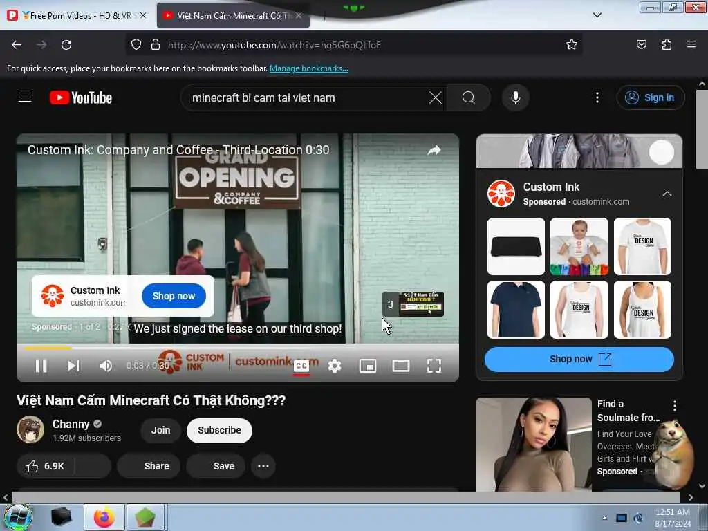Click the URL address bar
This screenshot has width=708, height=531.
click(x=353, y=45)
